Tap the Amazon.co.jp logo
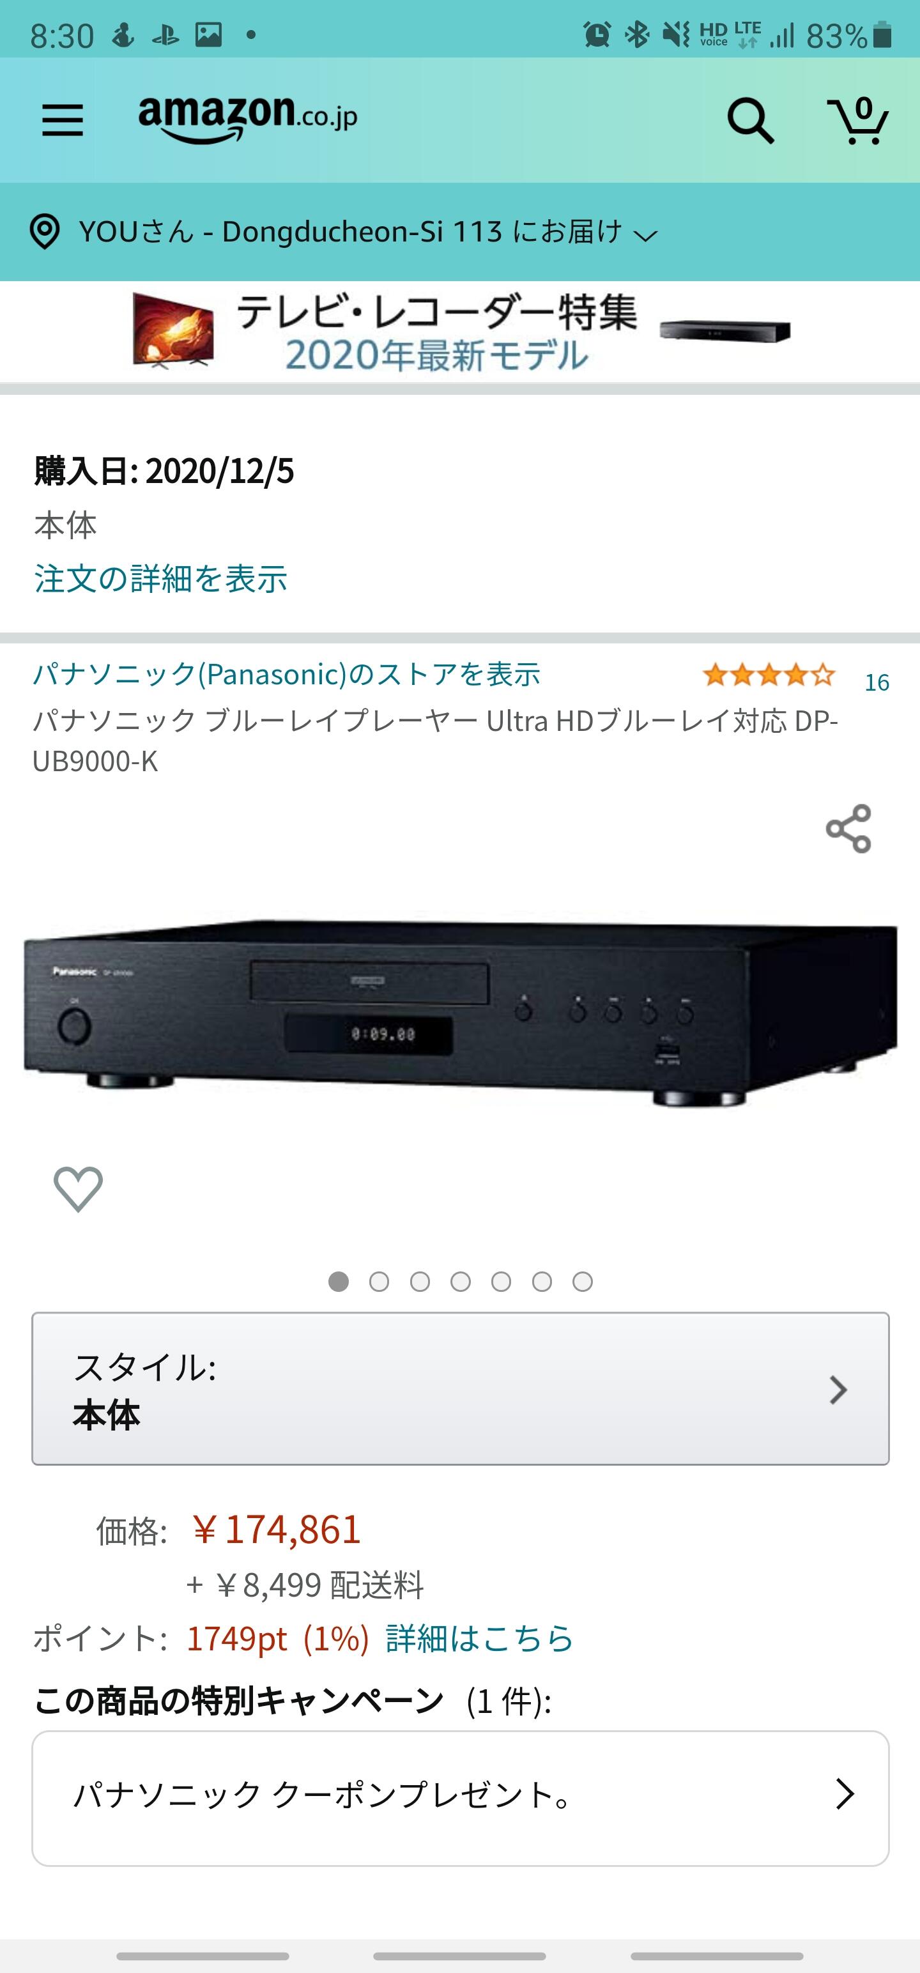The image size is (920, 1973). 247,117
